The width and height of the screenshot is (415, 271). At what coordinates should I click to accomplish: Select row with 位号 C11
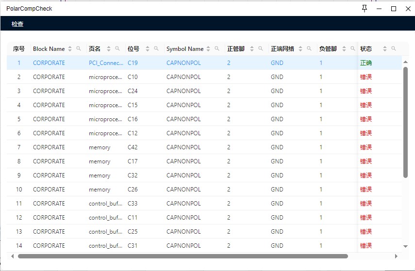204,217
